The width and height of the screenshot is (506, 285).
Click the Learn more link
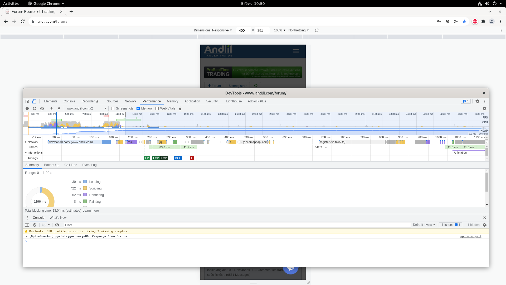point(91,211)
